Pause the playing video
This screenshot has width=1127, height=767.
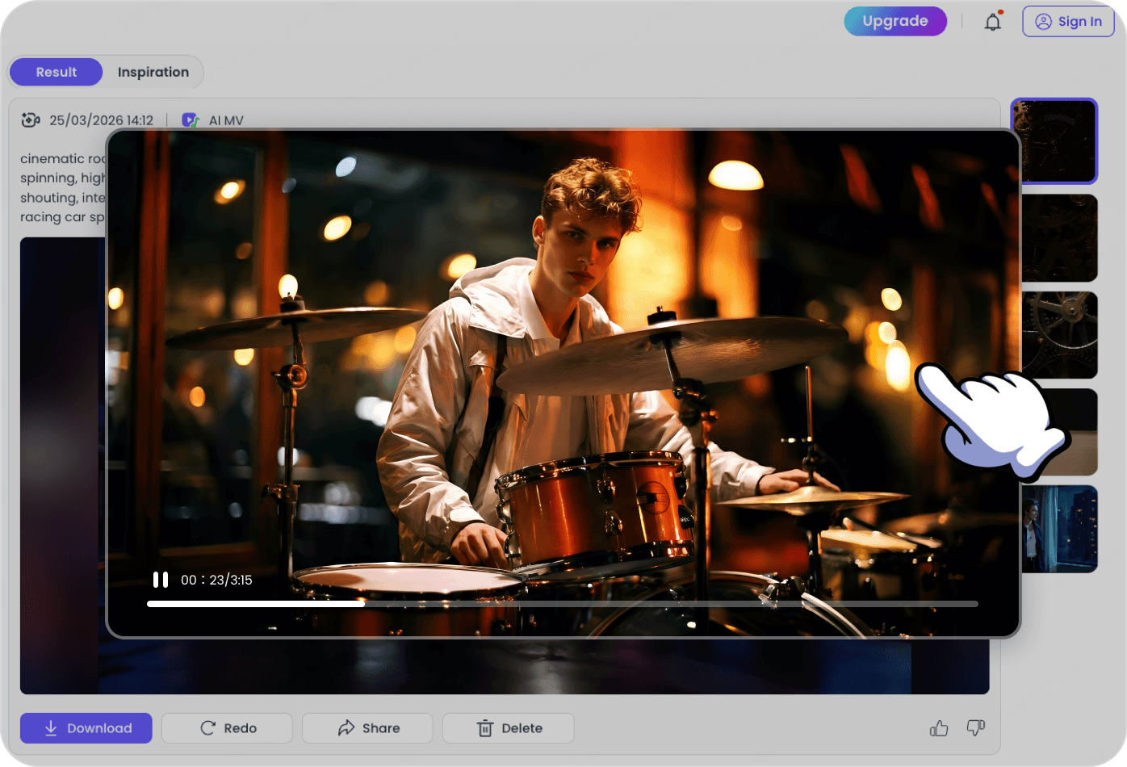tap(161, 579)
